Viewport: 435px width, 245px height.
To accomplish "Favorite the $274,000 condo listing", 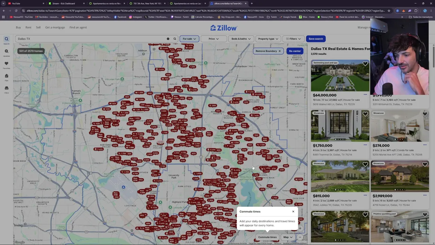I will pos(425,114).
